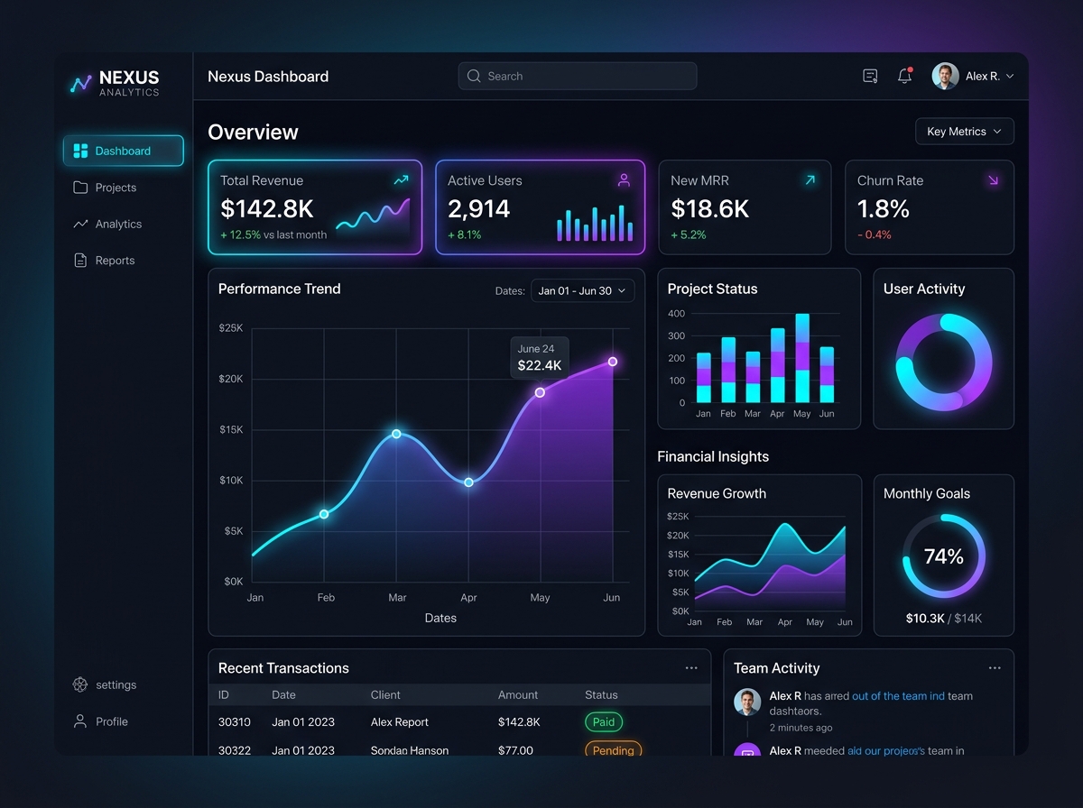Click the Total Revenue trend arrow icon
Viewport: 1083px width, 808px height.
401,180
